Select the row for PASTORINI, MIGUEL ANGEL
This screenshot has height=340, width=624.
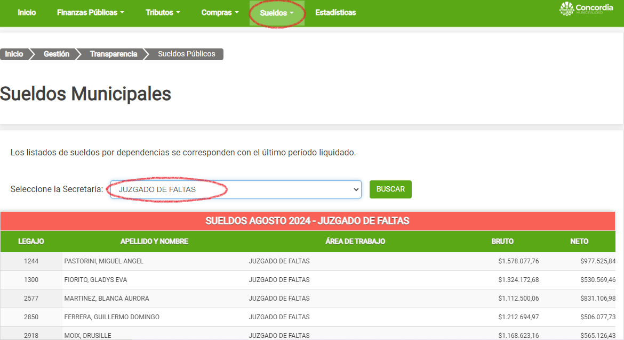pyautogui.click(x=104, y=261)
